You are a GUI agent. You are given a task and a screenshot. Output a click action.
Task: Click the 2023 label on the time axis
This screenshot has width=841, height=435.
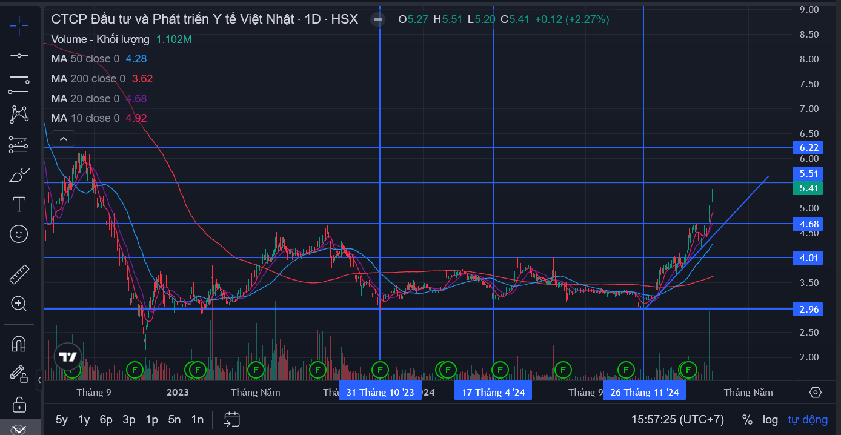[178, 392]
